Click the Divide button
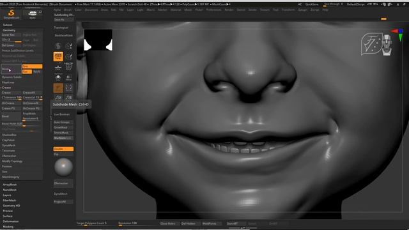Image resolution: width=409 pixels, height=230 pixels. (x=12, y=69)
